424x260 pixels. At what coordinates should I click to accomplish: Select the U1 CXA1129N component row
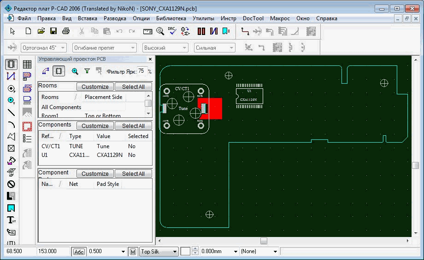coord(95,155)
